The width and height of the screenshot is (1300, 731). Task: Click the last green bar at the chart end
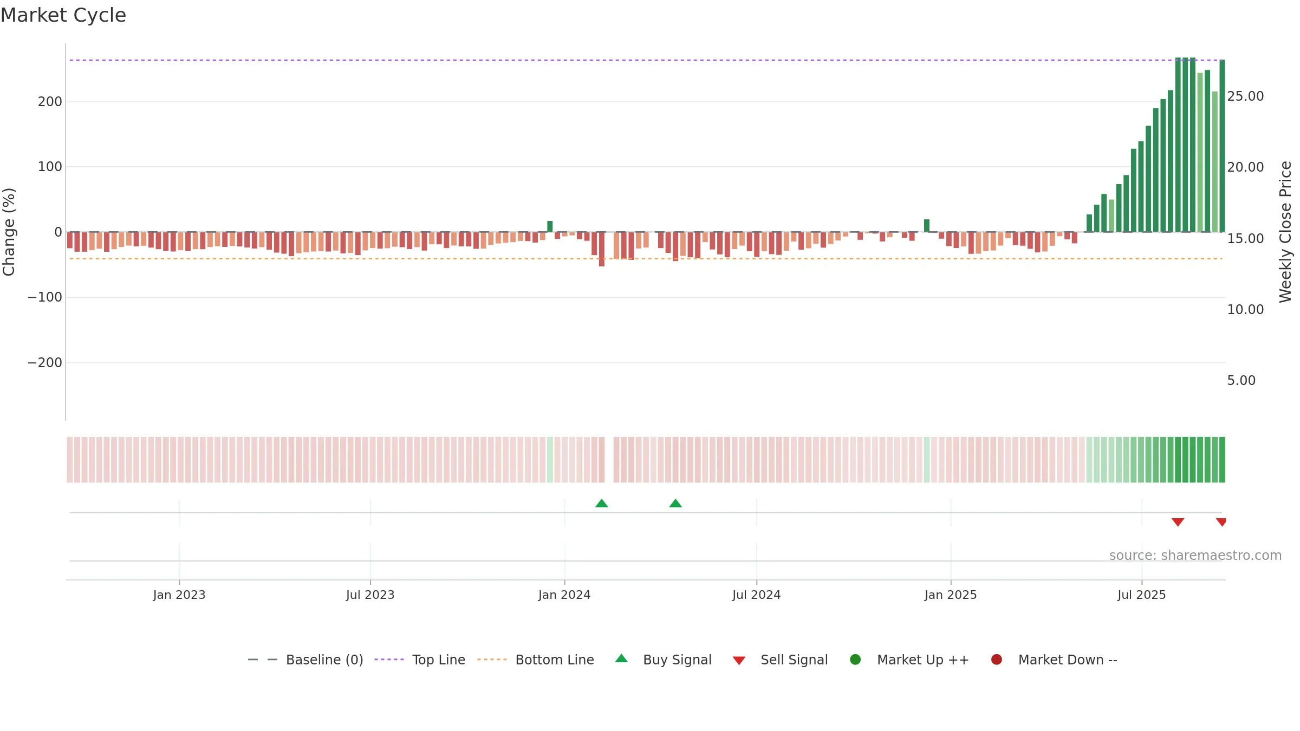coord(1222,146)
